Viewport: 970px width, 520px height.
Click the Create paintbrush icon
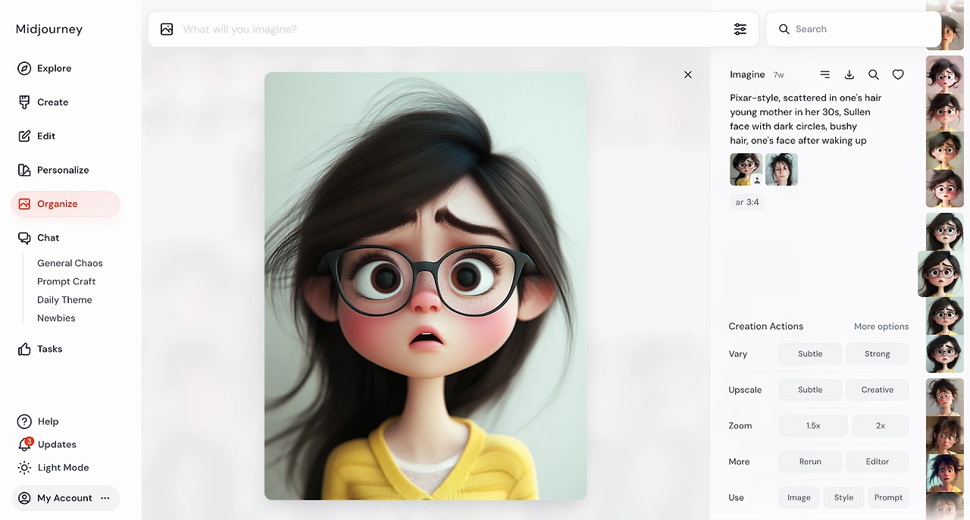[24, 102]
